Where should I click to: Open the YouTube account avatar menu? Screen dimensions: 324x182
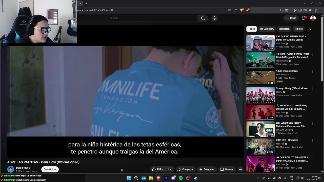click(313, 18)
